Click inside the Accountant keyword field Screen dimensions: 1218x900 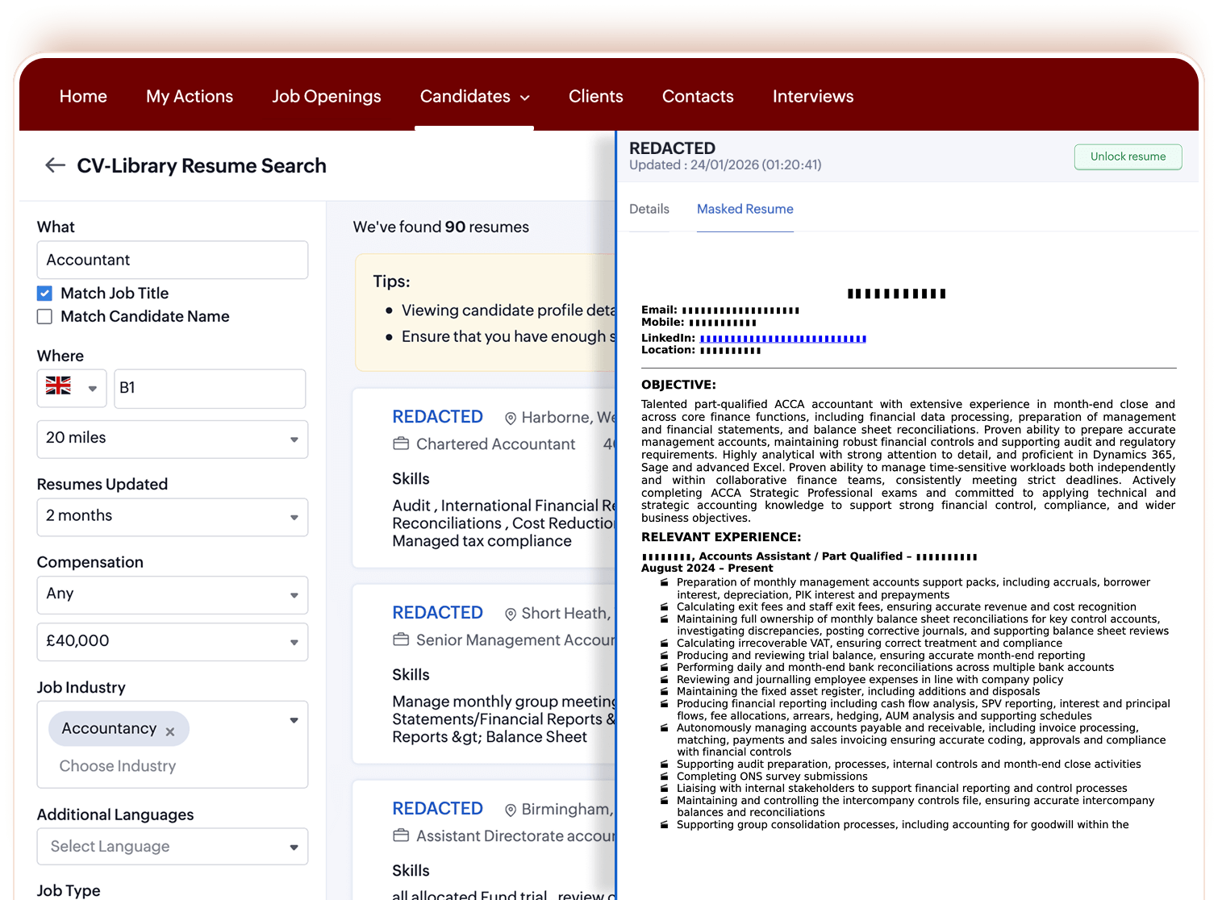[x=172, y=260]
